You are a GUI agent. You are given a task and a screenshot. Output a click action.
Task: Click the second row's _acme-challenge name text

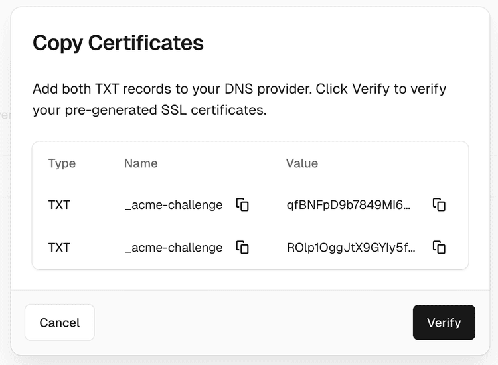pos(173,248)
